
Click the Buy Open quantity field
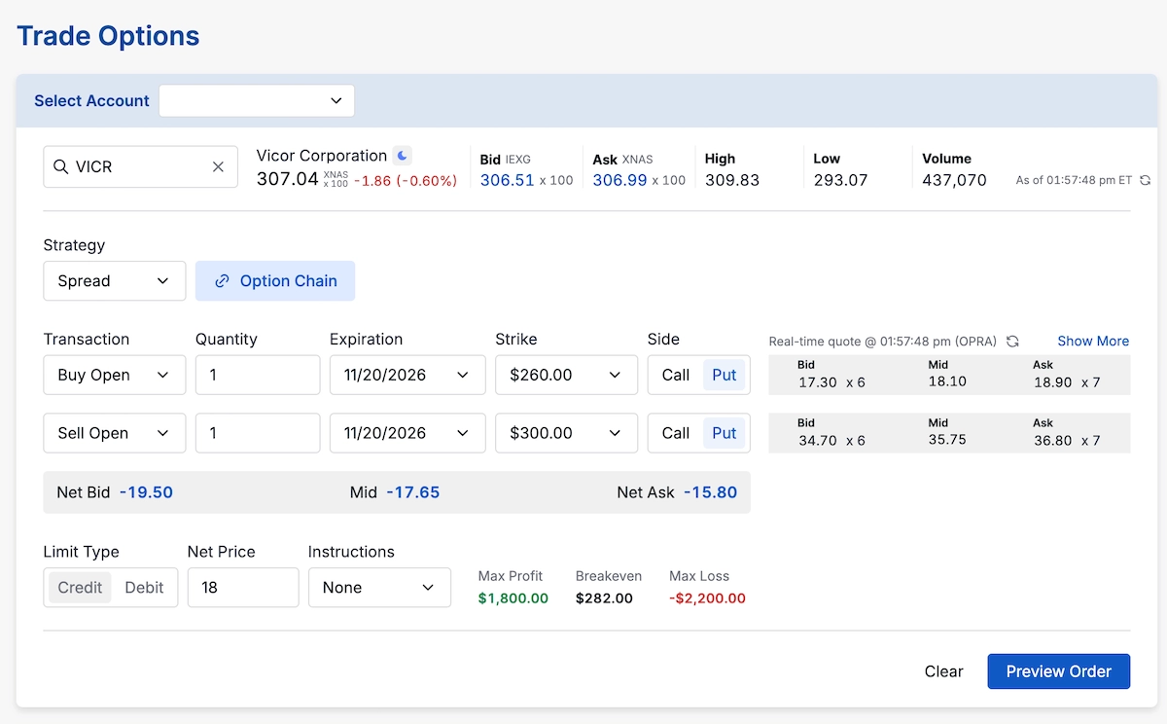point(258,375)
